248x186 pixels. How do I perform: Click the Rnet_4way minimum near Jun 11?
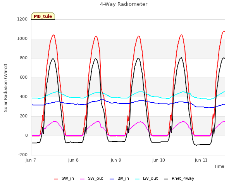196,145
